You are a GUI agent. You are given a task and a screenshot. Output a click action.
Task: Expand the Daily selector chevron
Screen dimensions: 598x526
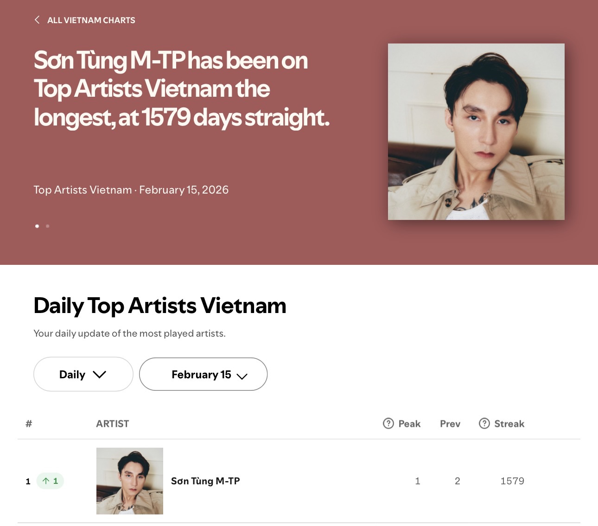pos(100,375)
